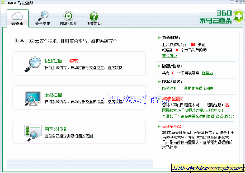Open 详情>> quarantine details link
The width and height of the screenshot is (245, 173).
pyautogui.click(x=207, y=73)
